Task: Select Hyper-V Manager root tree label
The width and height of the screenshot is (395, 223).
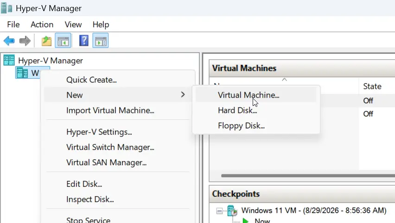Action: tap(51, 61)
